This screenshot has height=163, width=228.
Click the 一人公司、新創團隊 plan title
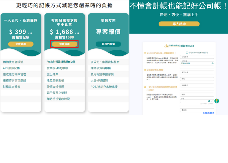(x=21, y=20)
